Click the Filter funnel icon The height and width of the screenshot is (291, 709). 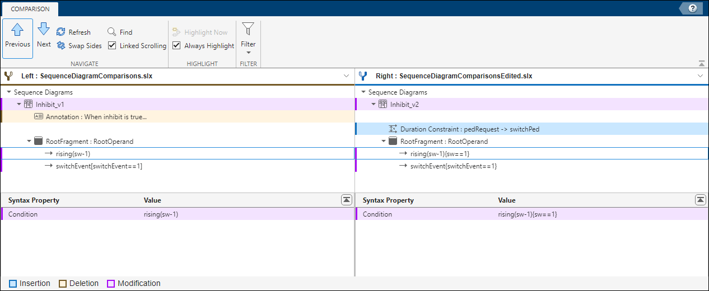(248, 29)
